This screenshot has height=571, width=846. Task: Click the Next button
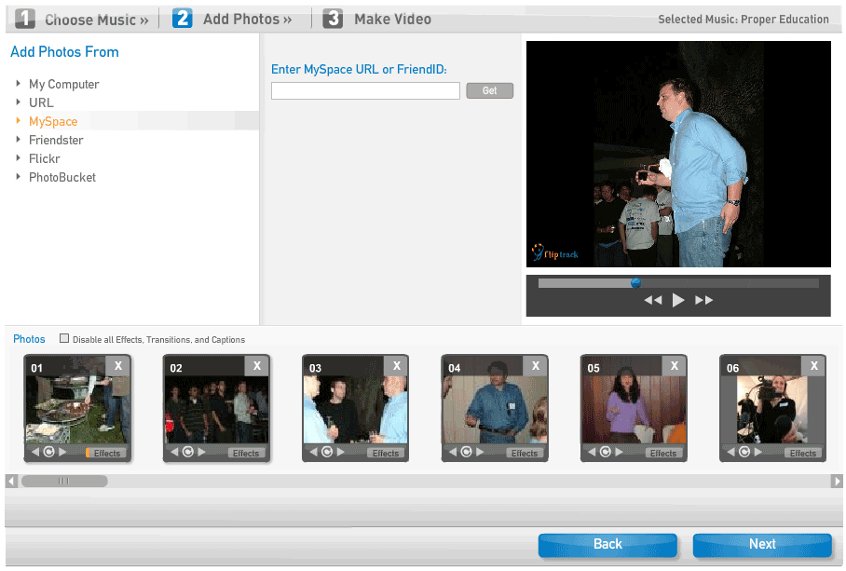761,544
